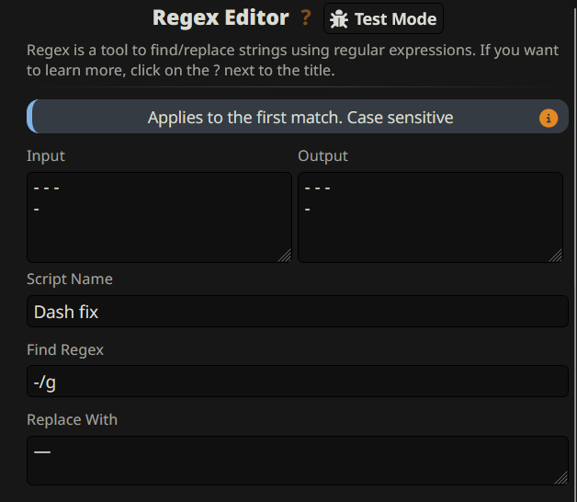Click the Script Name field containing Dash fix
577x502 pixels.
point(297,312)
